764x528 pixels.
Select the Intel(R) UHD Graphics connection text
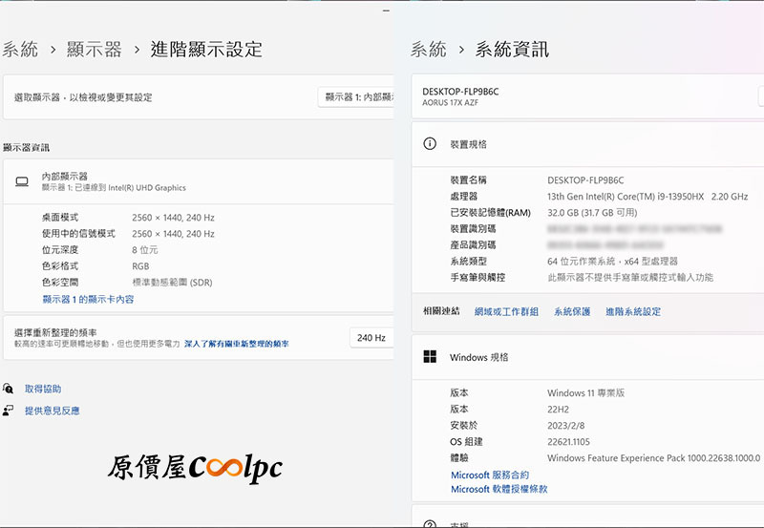click(114, 187)
